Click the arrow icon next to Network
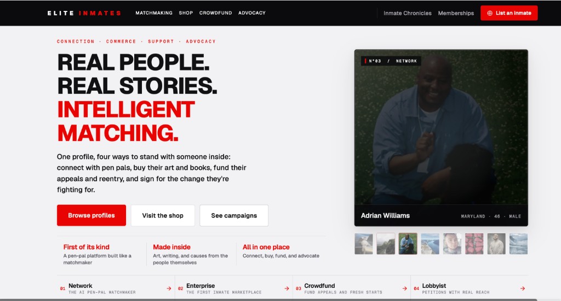 pos(169,288)
